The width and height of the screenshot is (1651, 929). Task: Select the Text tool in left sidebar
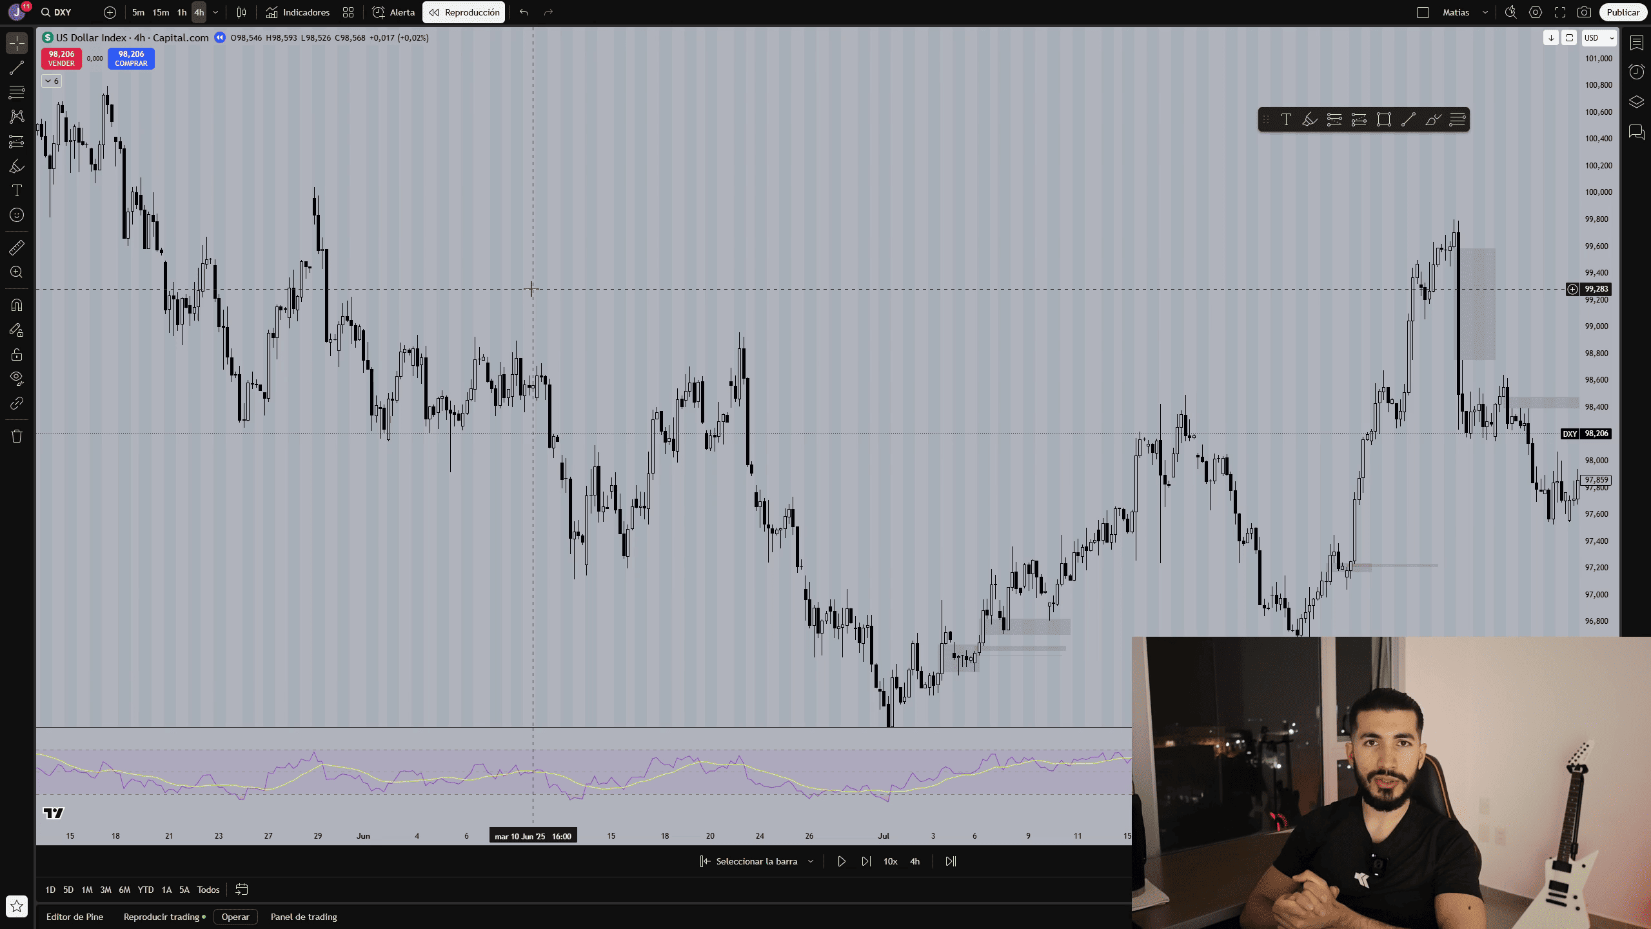point(17,191)
